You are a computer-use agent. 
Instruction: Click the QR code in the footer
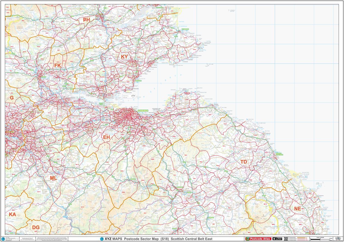point(286,239)
